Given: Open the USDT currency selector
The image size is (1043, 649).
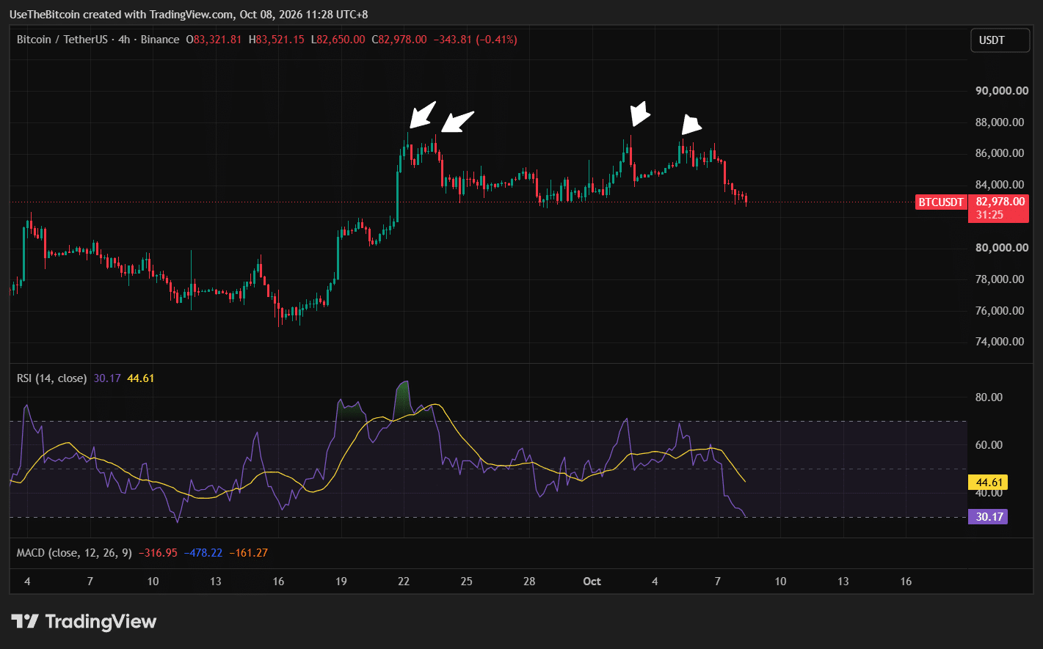Looking at the screenshot, I should point(1000,40).
